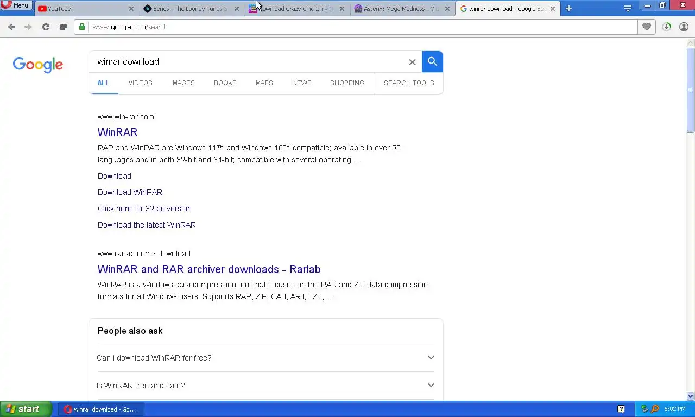Open the tab menu icon in the title bar
This screenshot has height=417, width=695.
(628, 8)
